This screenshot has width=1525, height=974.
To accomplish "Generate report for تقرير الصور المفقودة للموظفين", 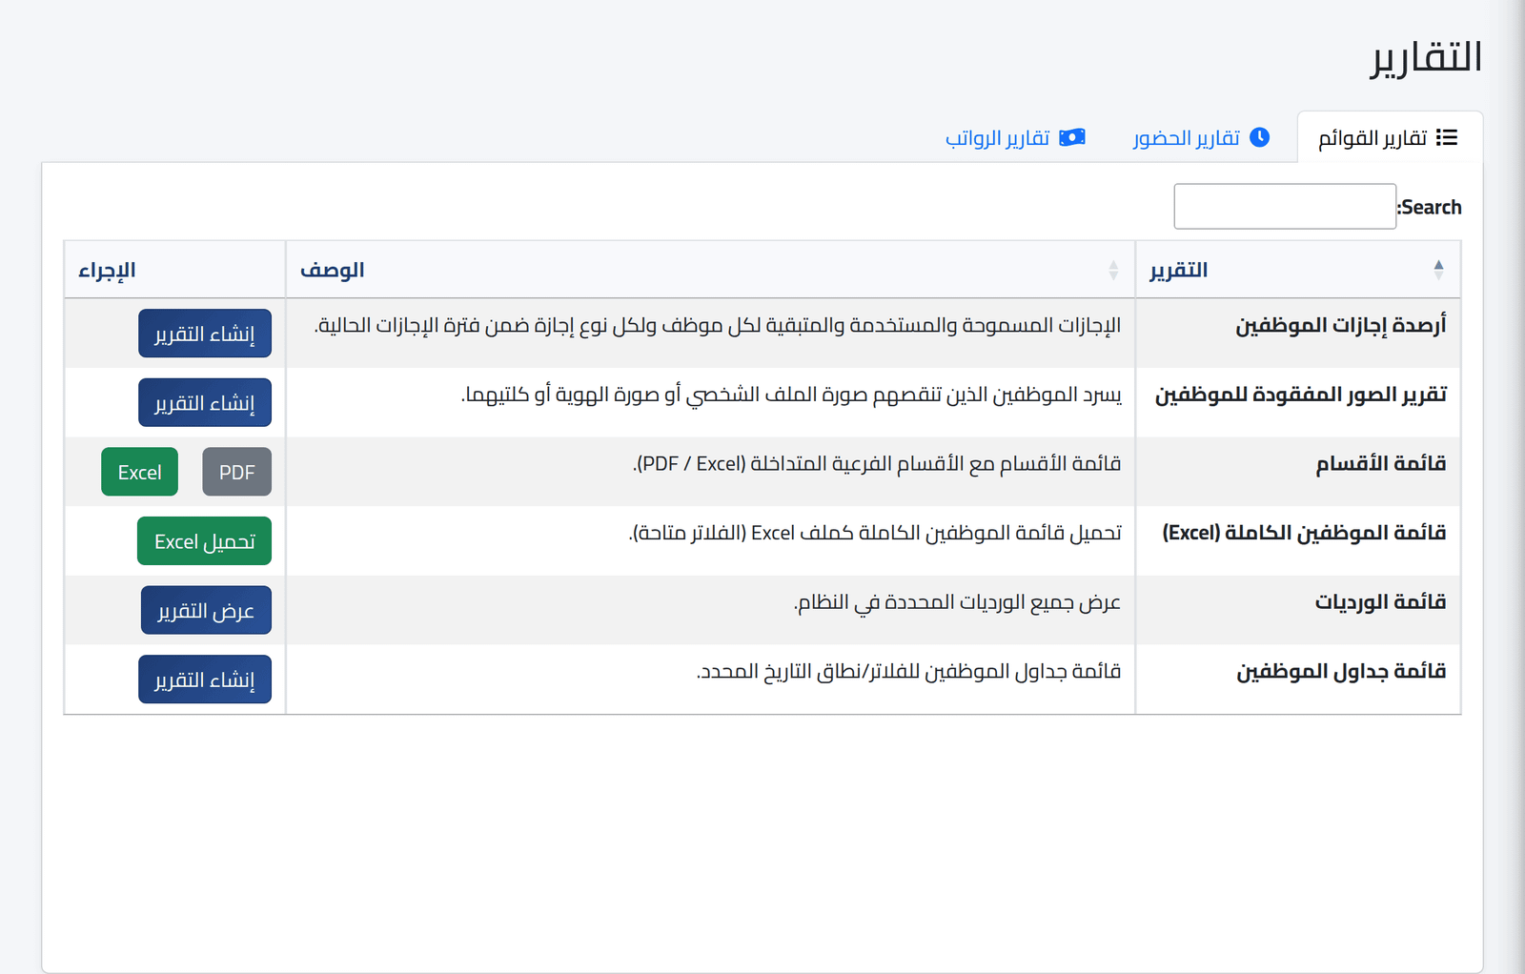I will coord(205,402).
